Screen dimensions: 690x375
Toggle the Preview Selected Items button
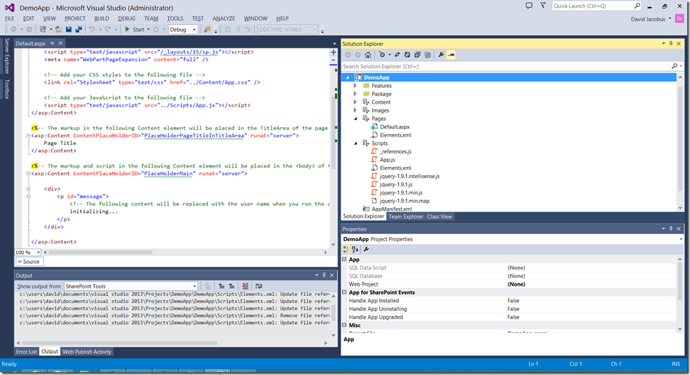pos(451,54)
